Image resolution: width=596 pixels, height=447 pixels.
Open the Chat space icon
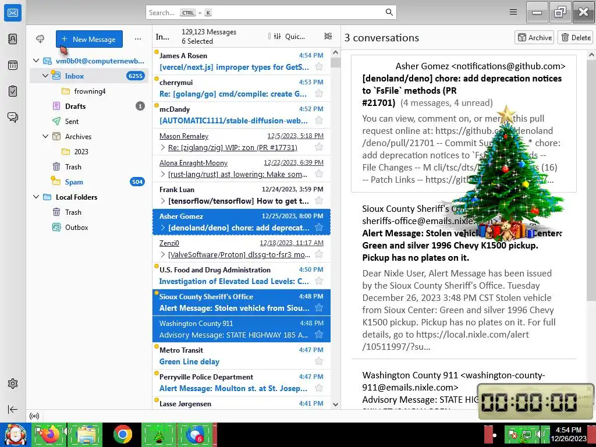[13, 117]
